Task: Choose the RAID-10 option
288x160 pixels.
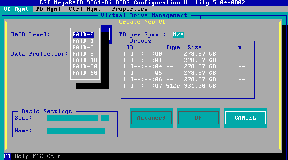Action: (85, 60)
